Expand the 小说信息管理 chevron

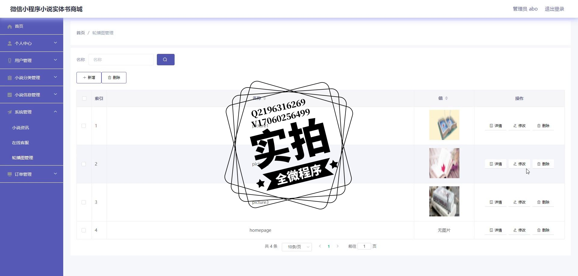point(55,95)
